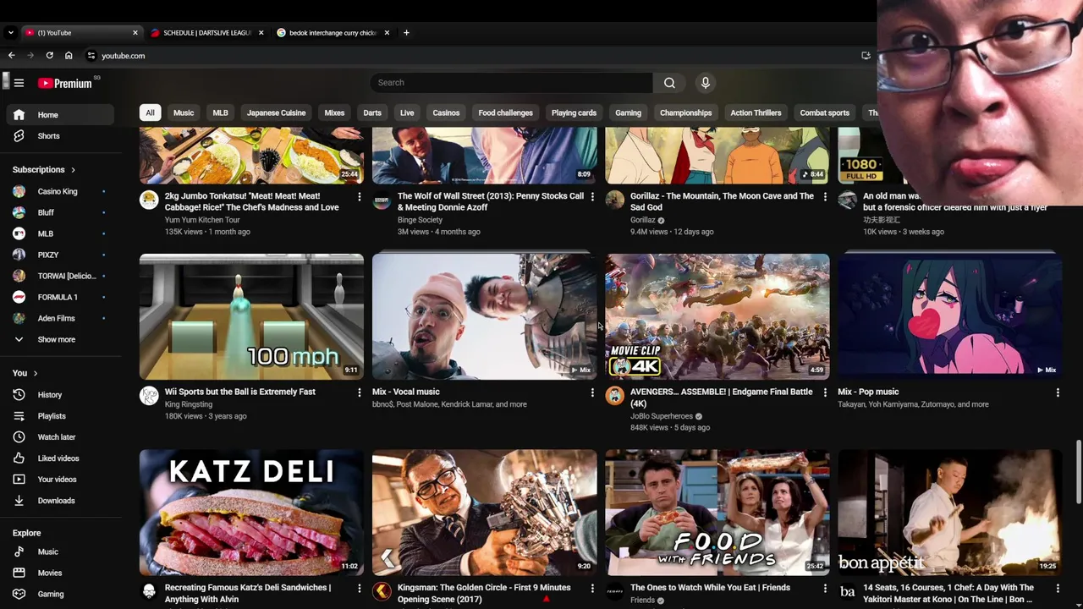Select the Playing cards filter chip
The image size is (1083, 609).
click(574, 112)
